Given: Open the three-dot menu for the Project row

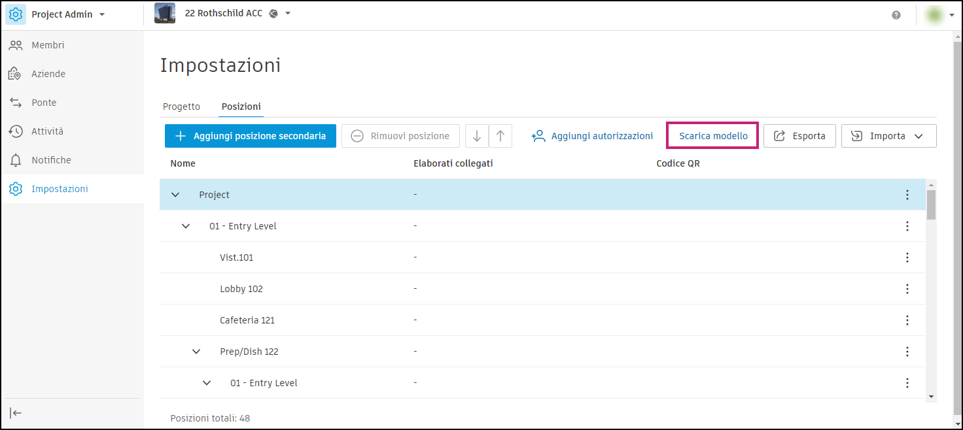Looking at the screenshot, I should coord(907,195).
